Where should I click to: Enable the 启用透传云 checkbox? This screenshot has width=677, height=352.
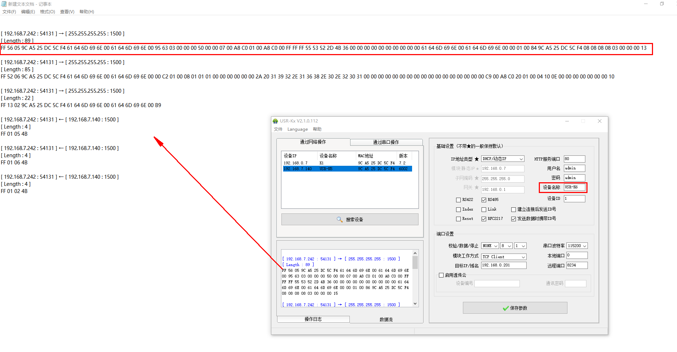(441, 275)
